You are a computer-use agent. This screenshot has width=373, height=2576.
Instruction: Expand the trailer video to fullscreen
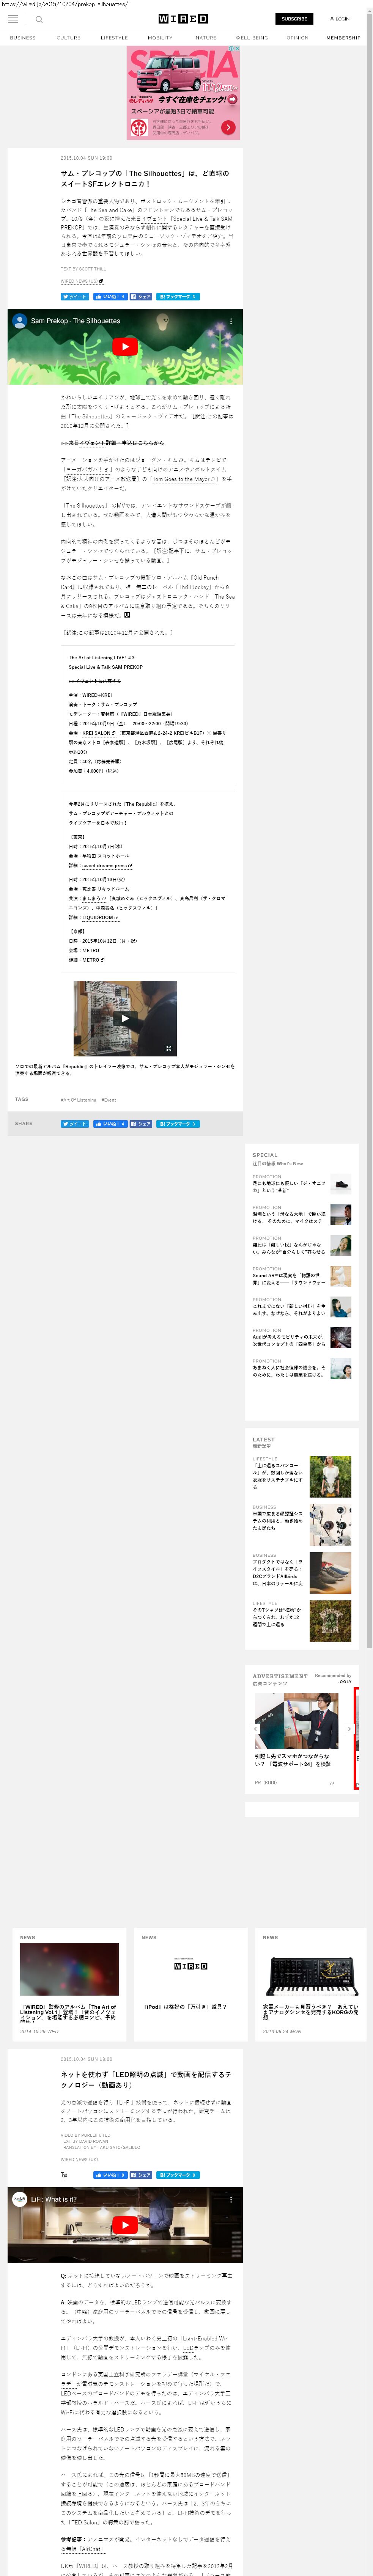[169, 1049]
